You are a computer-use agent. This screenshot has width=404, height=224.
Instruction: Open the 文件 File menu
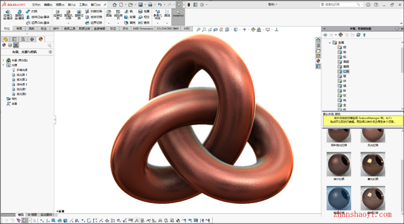(x=36, y=5)
